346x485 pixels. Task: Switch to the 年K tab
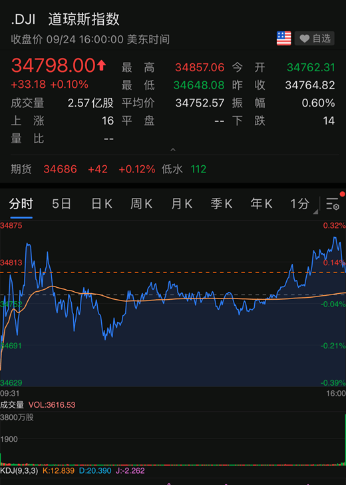click(x=261, y=204)
